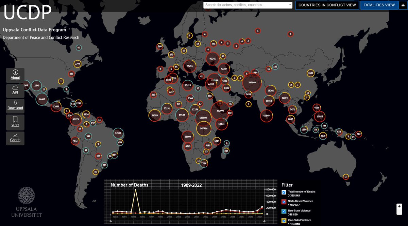Select the 8047 fatalities bubble

(290, 119)
